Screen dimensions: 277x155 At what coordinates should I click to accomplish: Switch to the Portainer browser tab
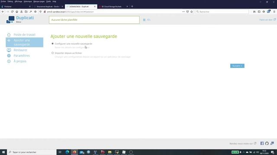click(x=16, y=6)
